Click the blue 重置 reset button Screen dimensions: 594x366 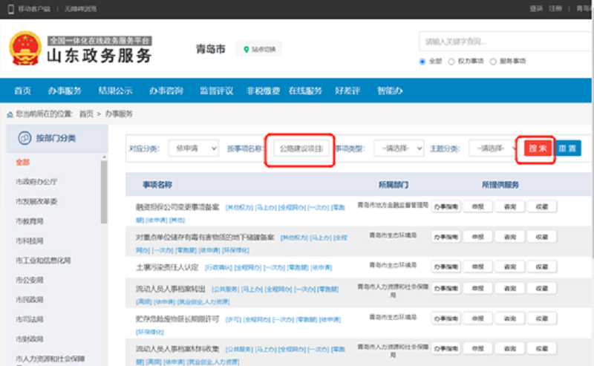tap(567, 148)
